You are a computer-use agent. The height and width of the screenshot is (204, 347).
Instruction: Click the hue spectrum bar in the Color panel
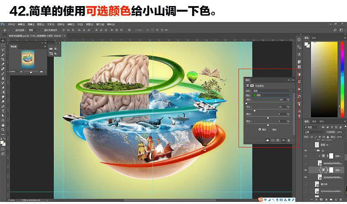pos(342,80)
